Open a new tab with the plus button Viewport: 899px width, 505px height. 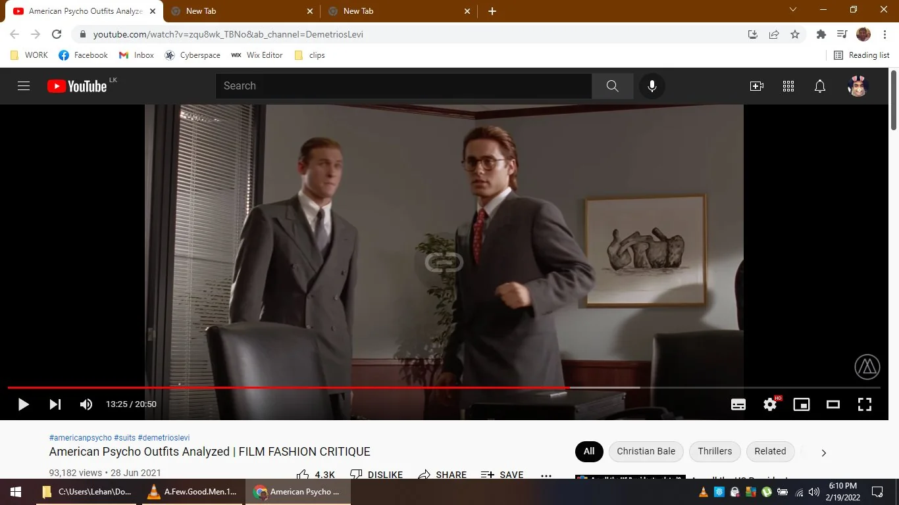click(492, 11)
